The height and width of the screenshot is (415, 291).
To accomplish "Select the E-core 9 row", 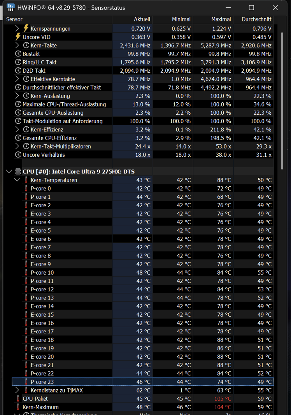I will click(x=143, y=264).
